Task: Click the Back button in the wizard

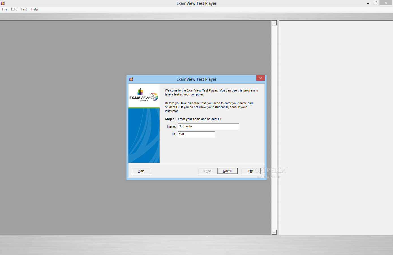Action: [208, 171]
